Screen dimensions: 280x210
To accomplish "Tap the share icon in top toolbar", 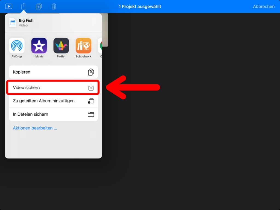I will 24,6.
